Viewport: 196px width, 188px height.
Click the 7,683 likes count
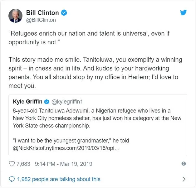click(24, 164)
